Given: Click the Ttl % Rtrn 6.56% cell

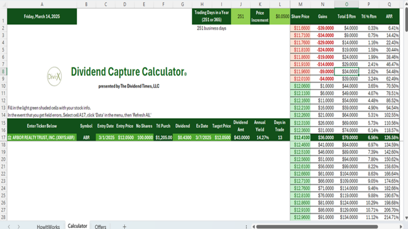Looking at the screenshot, I should (369, 138).
